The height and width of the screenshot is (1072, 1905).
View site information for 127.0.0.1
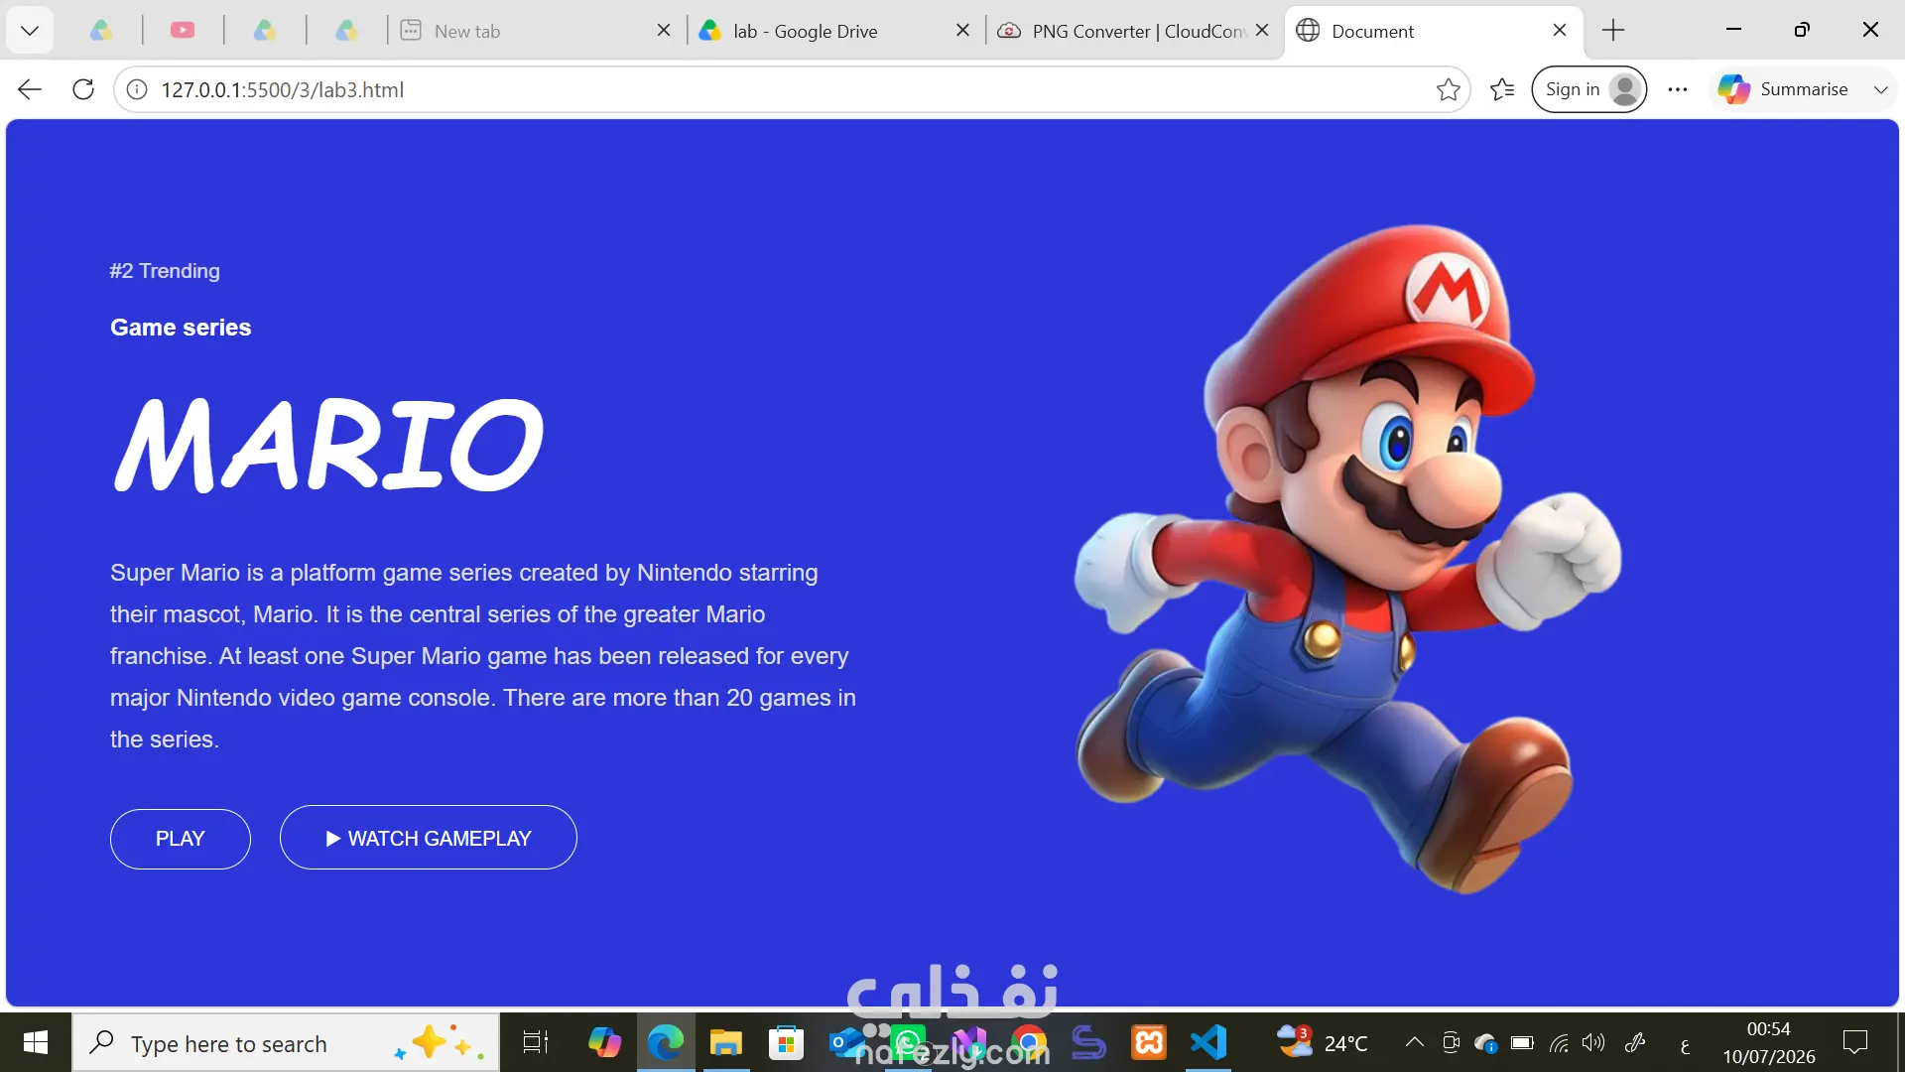(x=137, y=89)
